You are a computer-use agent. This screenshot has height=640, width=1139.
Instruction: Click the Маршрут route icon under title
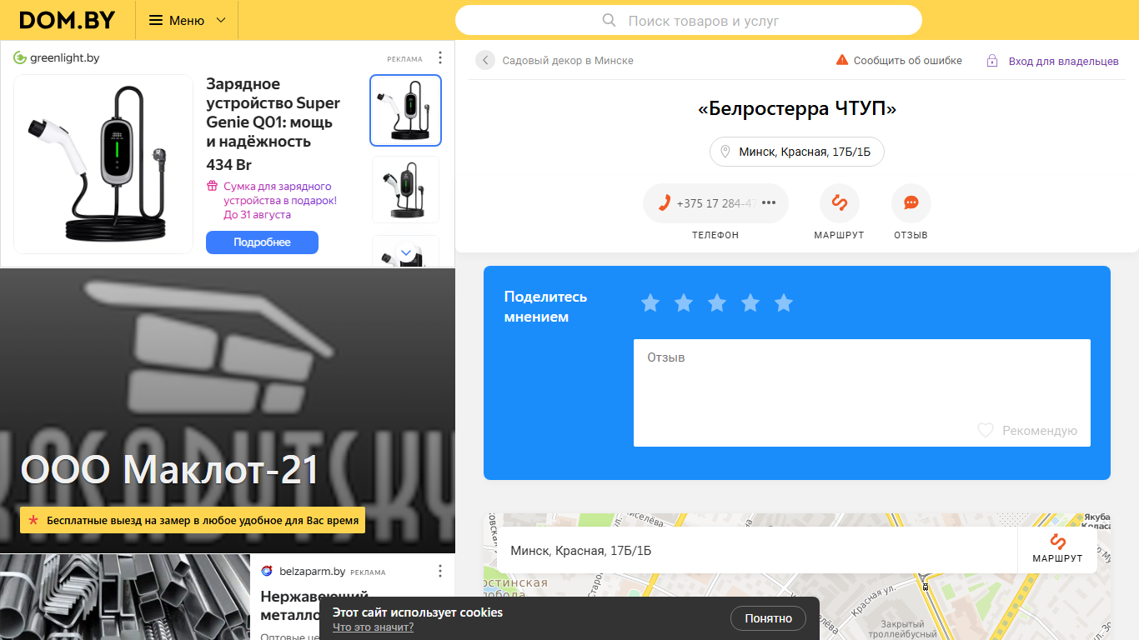(x=839, y=202)
